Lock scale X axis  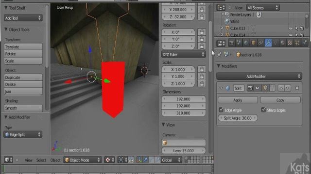pyautogui.click(x=202, y=69)
